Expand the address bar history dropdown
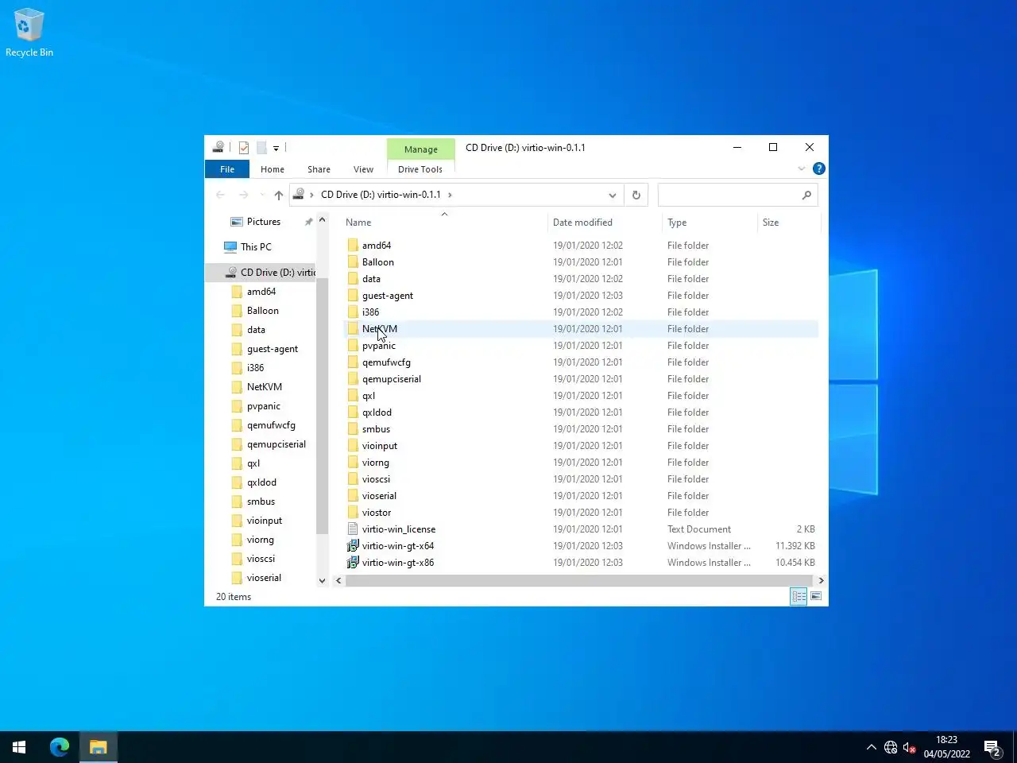1017x763 pixels. (612, 195)
